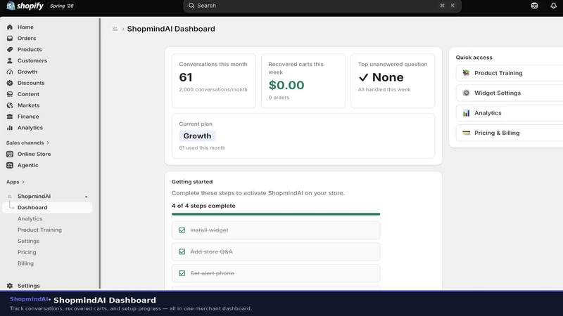Click the Pricing & Billing card icon
The height and width of the screenshot is (316, 563).
[466, 133]
